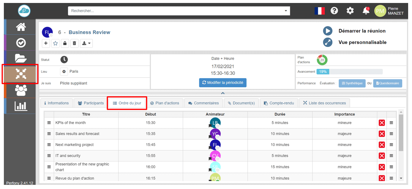
Task: Open the tasks checkmark sidebar icon
Action: 21,43
